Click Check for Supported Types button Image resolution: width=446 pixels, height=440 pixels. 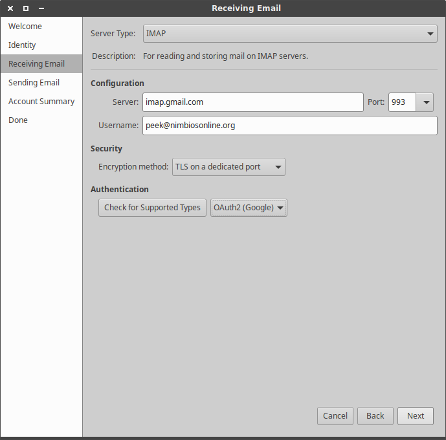[x=152, y=208]
